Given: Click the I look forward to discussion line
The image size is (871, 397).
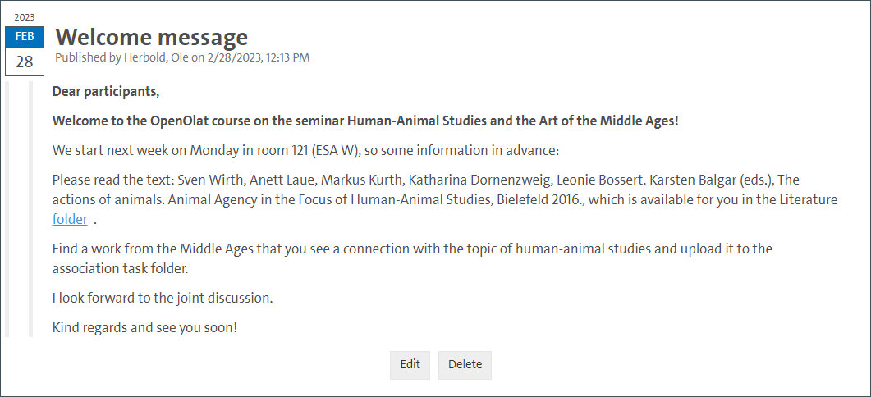Looking at the screenshot, I should [162, 298].
